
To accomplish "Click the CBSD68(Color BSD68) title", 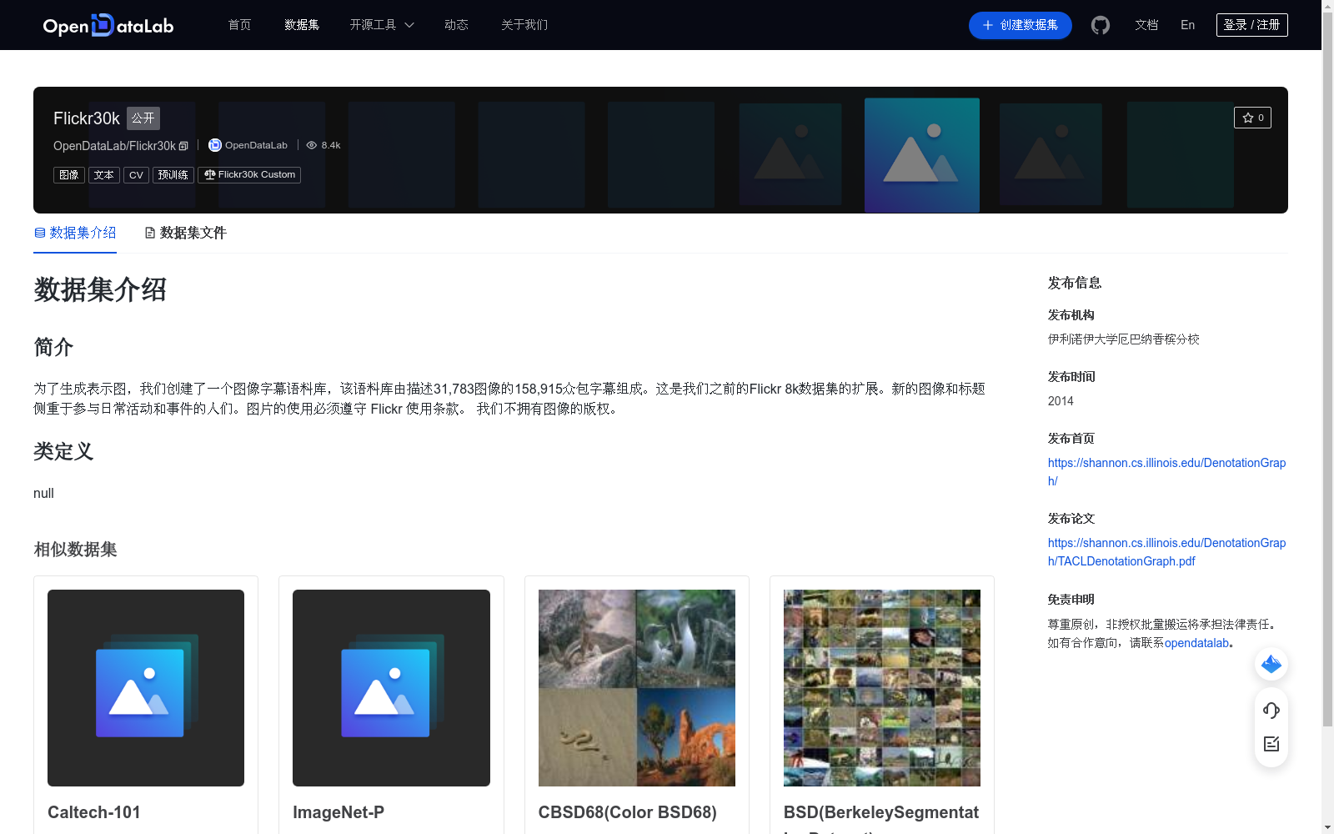I will click(x=628, y=812).
